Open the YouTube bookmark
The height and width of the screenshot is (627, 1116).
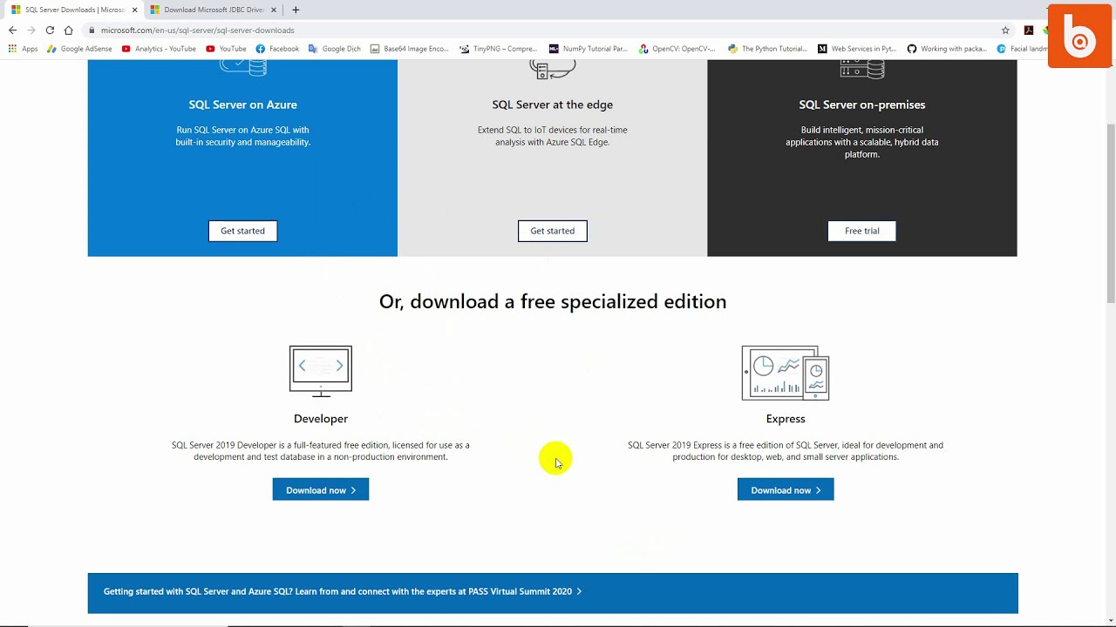226,49
